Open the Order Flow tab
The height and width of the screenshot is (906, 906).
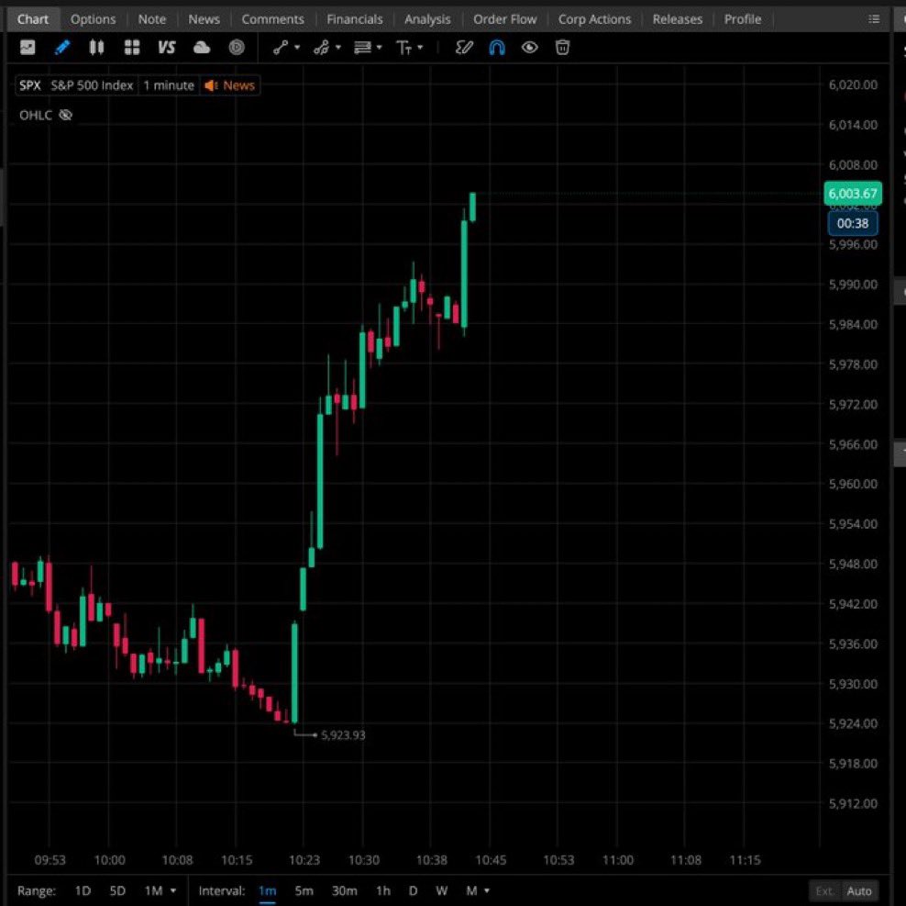pos(505,19)
